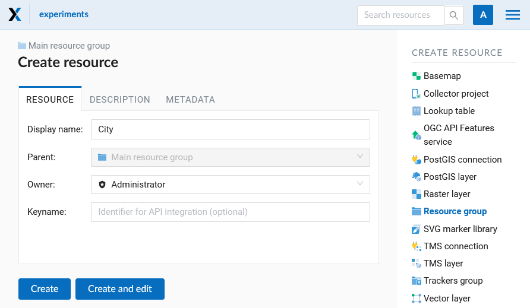Click the Search resources field
Viewport: 530px width, 308px height.
coord(400,15)
